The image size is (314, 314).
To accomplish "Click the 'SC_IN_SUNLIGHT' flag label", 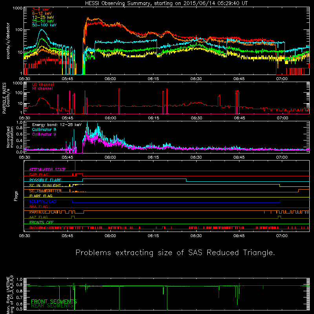I will [x=45, y=185].
